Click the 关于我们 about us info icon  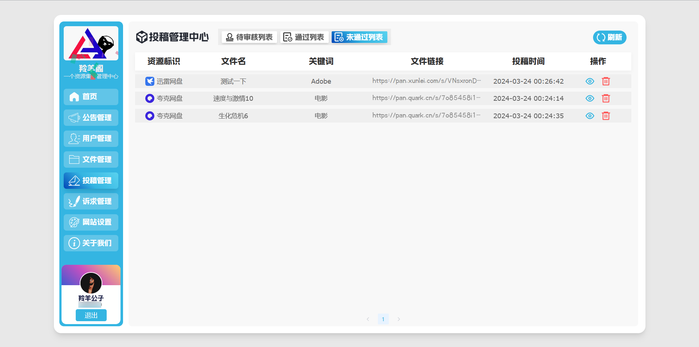click(x=91, y=243)
